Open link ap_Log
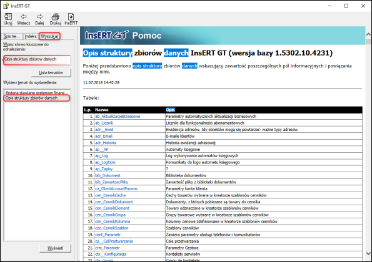The height and width of the screenshot is (262, 372). coord(101,156)
